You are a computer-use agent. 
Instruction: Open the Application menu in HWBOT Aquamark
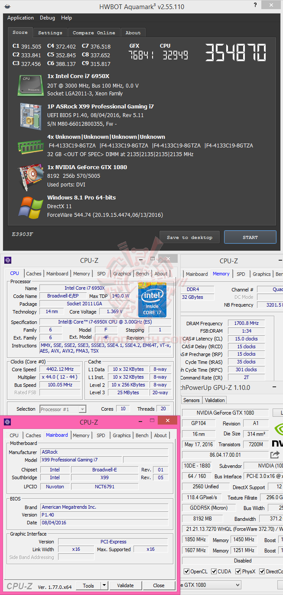[x=20, y=18]
